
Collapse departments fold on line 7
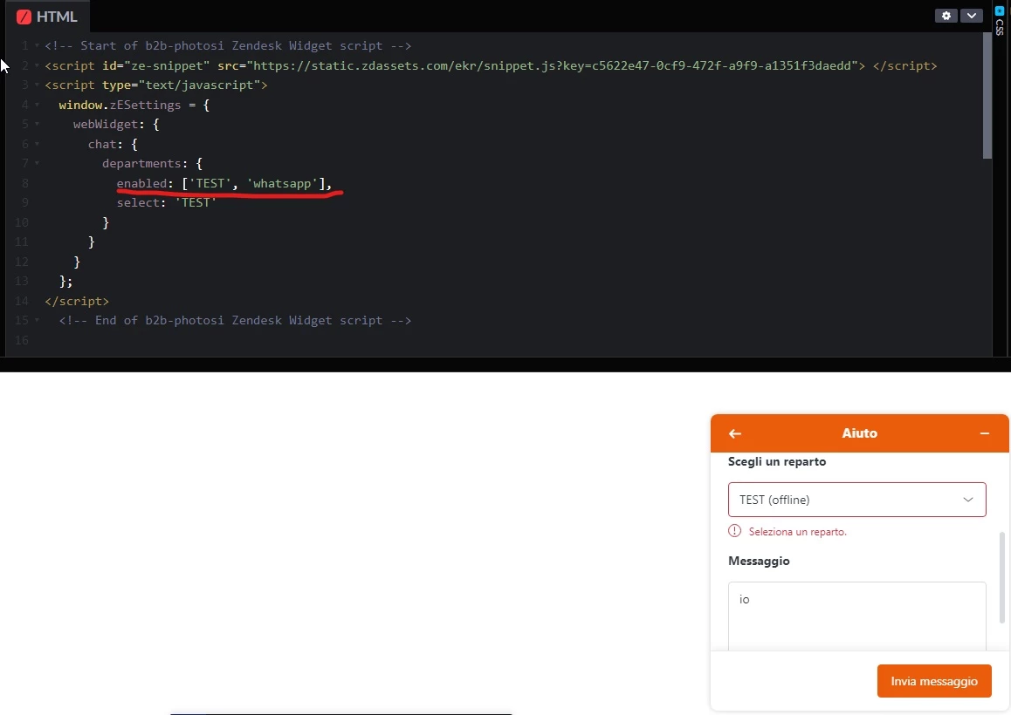pyautogui.click(x=38, y=163)
